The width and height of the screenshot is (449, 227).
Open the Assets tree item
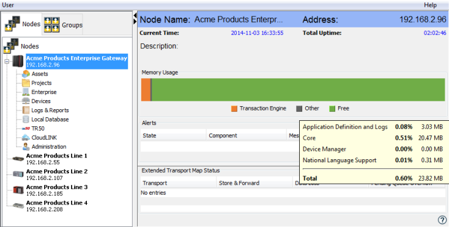pyautogui.click(x=40, y=74)
